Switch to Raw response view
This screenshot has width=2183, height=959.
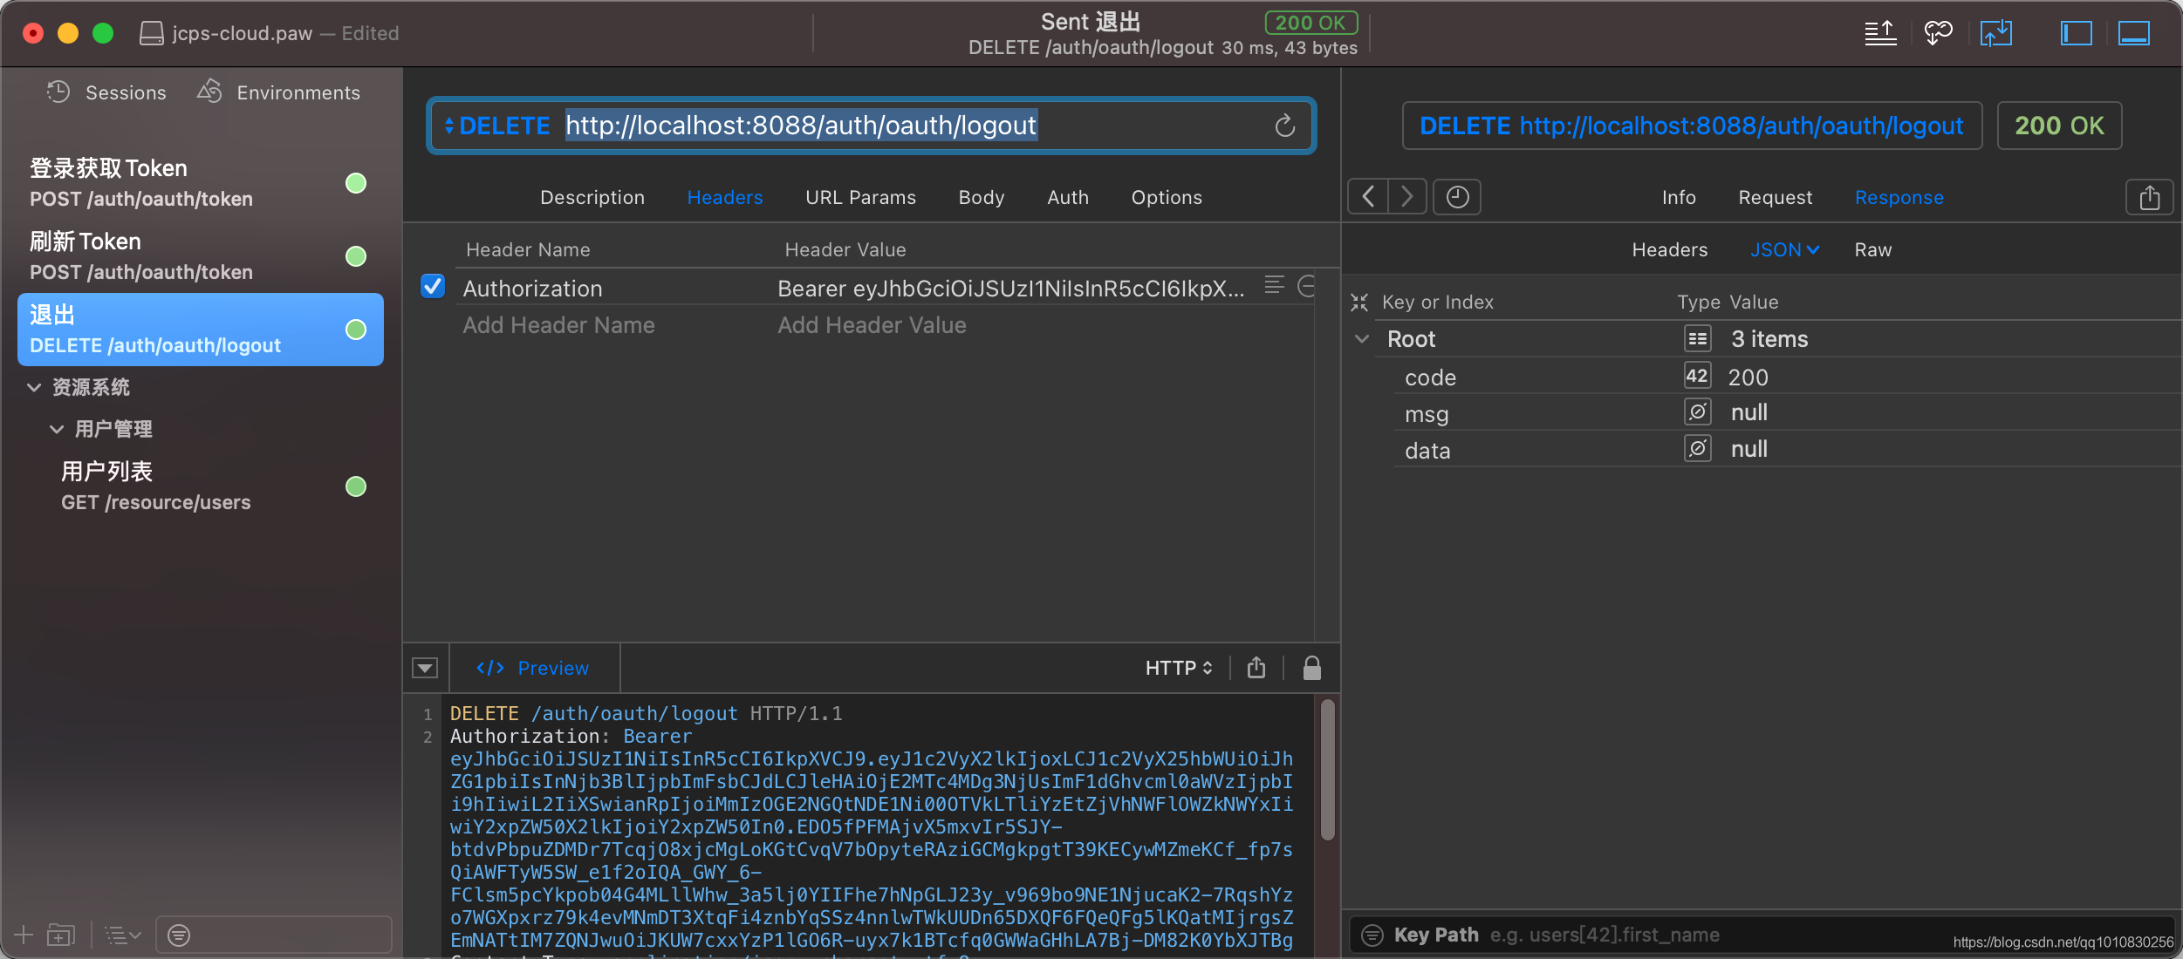(x=1872, y=250)
